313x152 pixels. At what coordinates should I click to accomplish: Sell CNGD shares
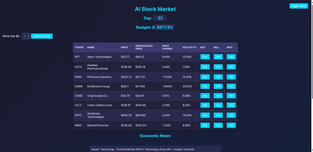218,96
